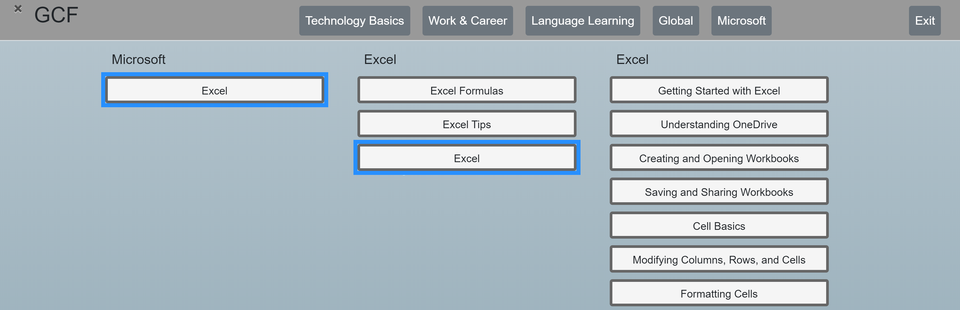
Task: Click the X close icon beside GCF
Action: coord(18,9)
